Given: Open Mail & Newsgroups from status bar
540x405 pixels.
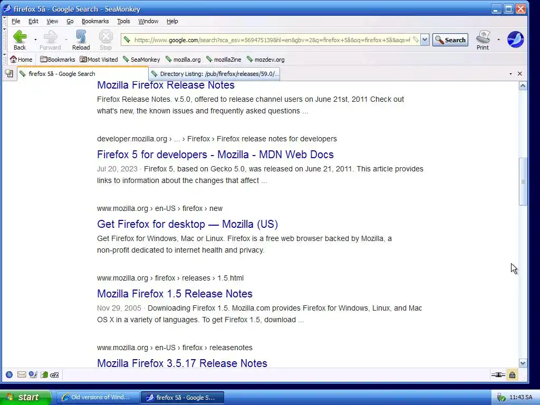Looking at the screenshot, I should (21, 375).
